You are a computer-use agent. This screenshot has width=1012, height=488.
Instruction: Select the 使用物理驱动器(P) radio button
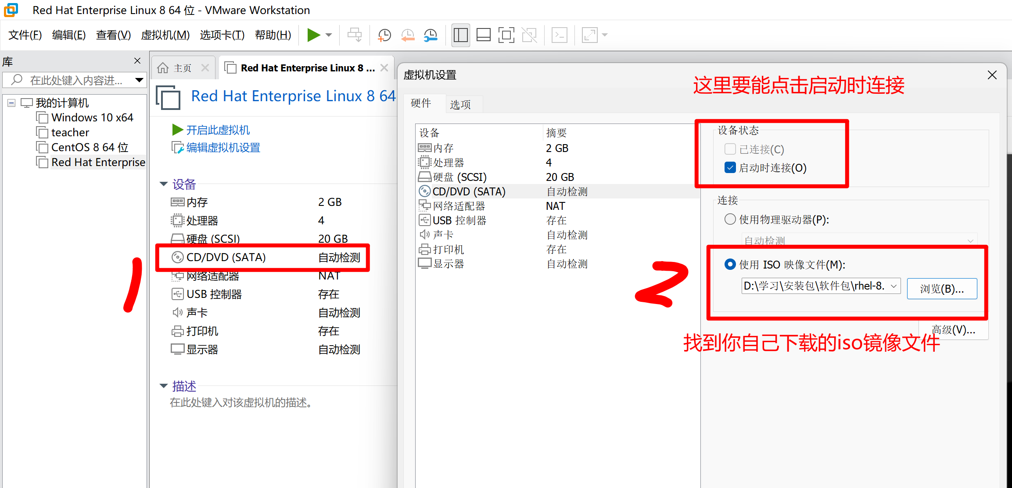(x=730, y=219)
